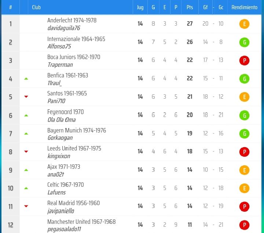Click the orange E badge for Anderlecht 1974-1978
The image size is (264, 233).
[244, 24]
